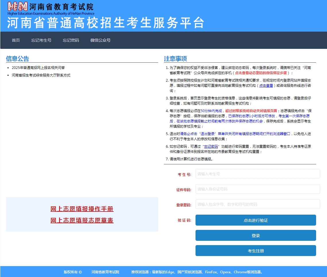The width and height of the screenshot is (327, 277).
Task: Click the 考生号 input field
Action: 257,174
